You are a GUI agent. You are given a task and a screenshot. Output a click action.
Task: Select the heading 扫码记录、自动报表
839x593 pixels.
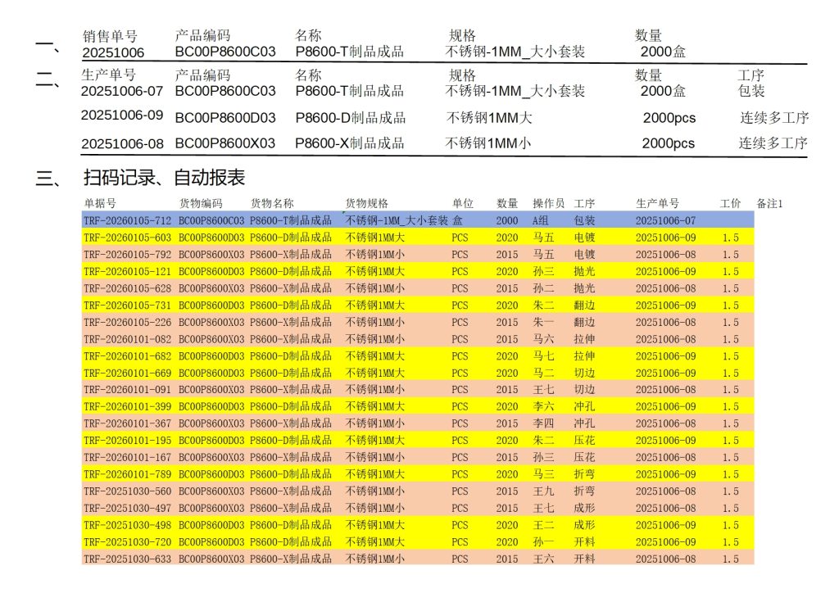(x=164, y=178)
